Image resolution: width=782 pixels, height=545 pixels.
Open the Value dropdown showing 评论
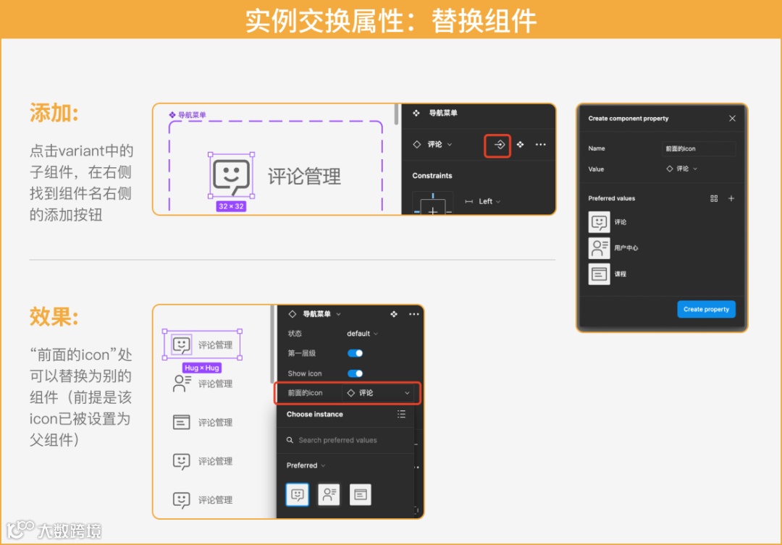click(x=682, y=169)
